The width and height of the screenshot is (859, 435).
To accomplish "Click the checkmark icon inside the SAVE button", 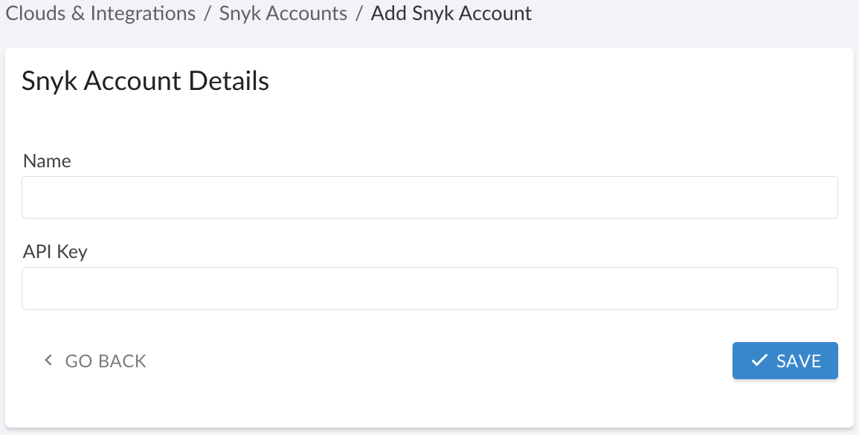I will pyautogui.click(x=759, y=361).
